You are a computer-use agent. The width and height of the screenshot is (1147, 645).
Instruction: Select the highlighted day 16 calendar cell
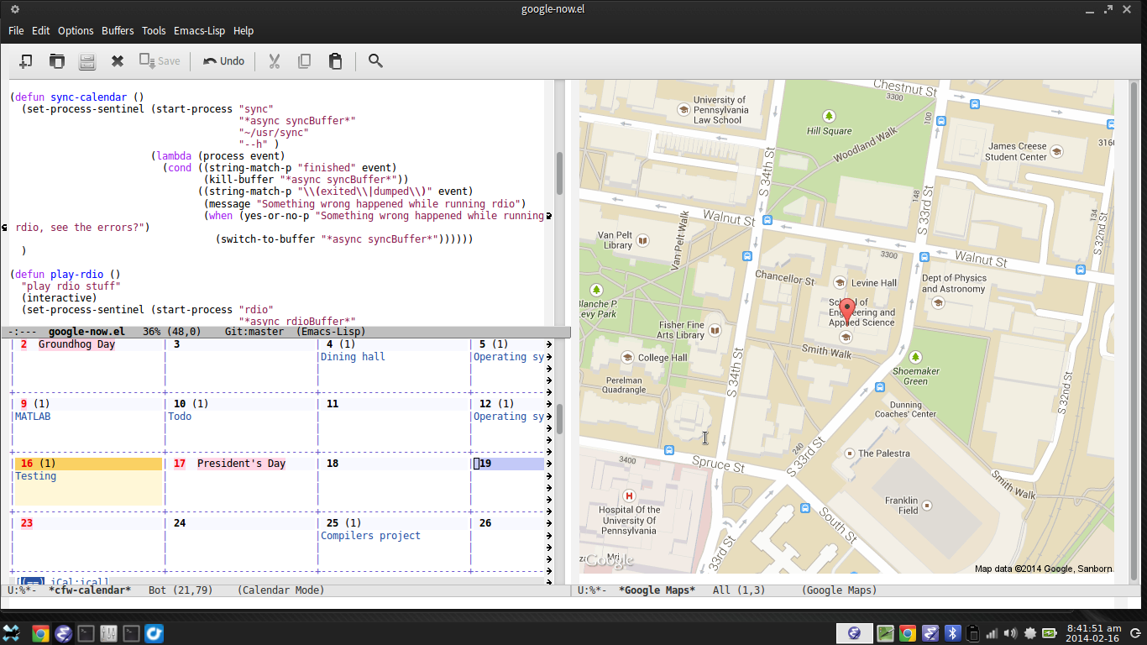click(87, 482)
